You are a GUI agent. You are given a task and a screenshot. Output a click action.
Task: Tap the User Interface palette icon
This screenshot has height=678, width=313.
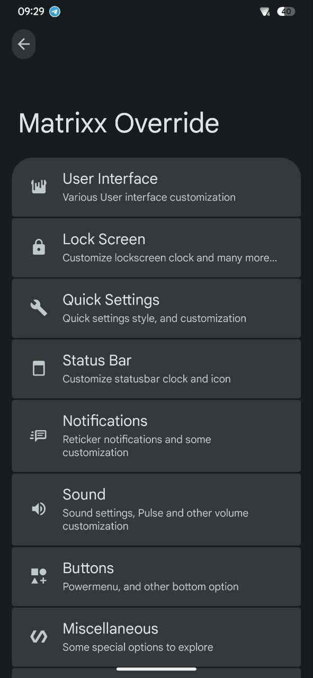click(x=39, y=186)
